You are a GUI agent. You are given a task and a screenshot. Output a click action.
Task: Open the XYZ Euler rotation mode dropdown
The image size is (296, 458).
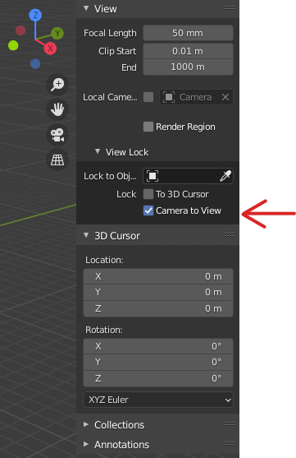pyautogui.click(x=158, y=400)
